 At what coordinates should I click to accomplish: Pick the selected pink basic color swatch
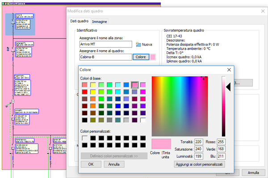(135, 85)
